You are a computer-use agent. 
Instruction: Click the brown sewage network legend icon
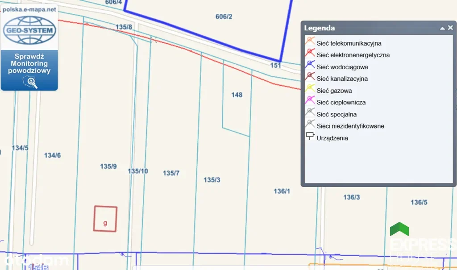tap(310, 77)
